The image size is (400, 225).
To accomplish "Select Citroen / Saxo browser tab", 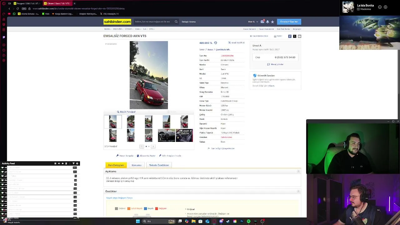I will [x=58, y=3].
